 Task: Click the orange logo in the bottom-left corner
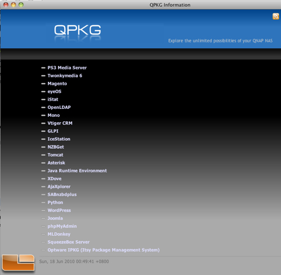[18, 263]
